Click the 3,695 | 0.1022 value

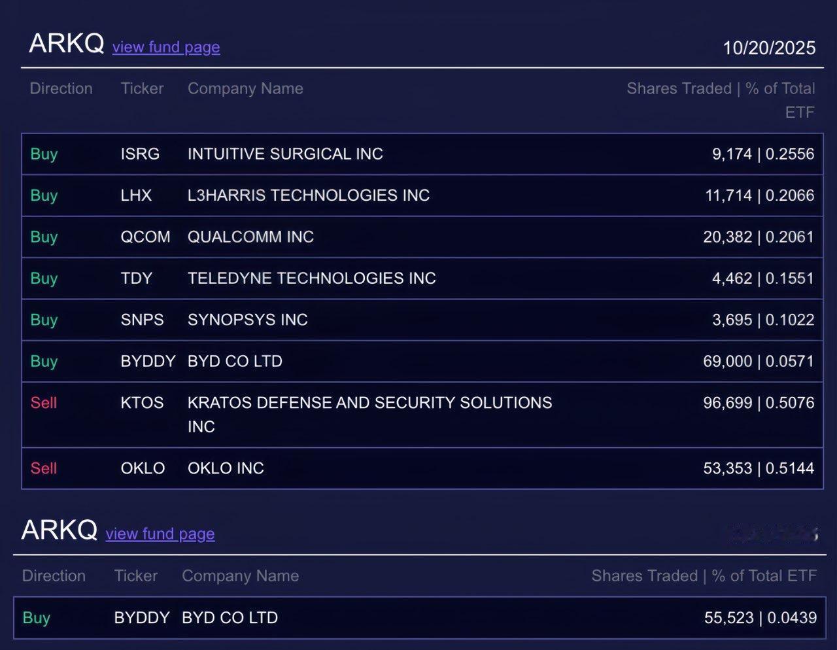pyautogui.click(x=763, y=320)
